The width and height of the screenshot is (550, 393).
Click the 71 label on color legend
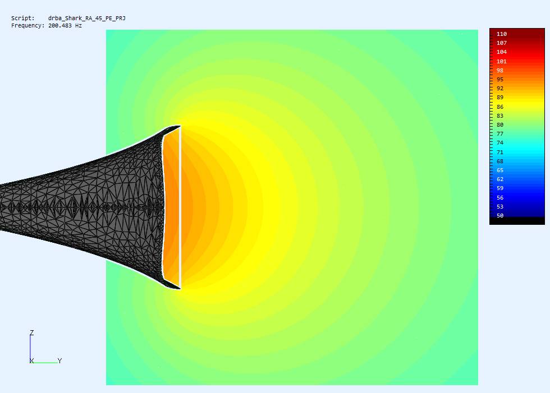tap(500, 152)
